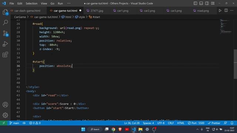The height and width of the screenshot is (133, 237).
Task: Click the Prettier status entry
Action: (214, 123)
